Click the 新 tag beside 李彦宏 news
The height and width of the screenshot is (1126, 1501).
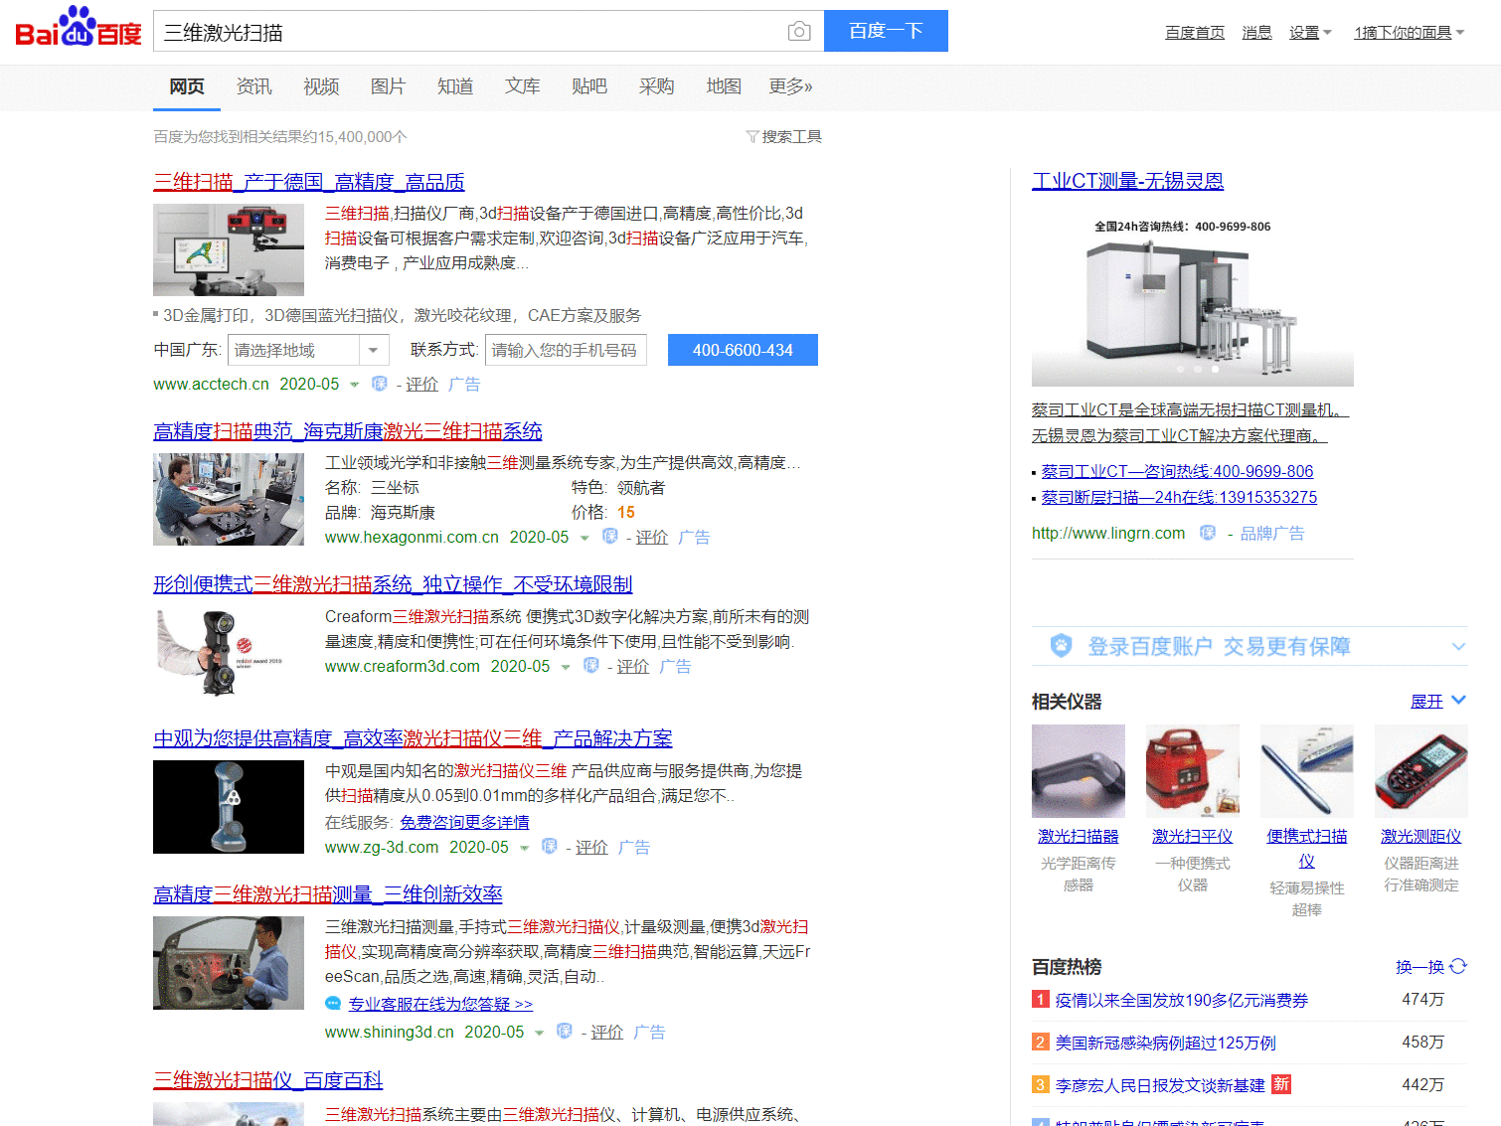(x=1281, y=1084)
